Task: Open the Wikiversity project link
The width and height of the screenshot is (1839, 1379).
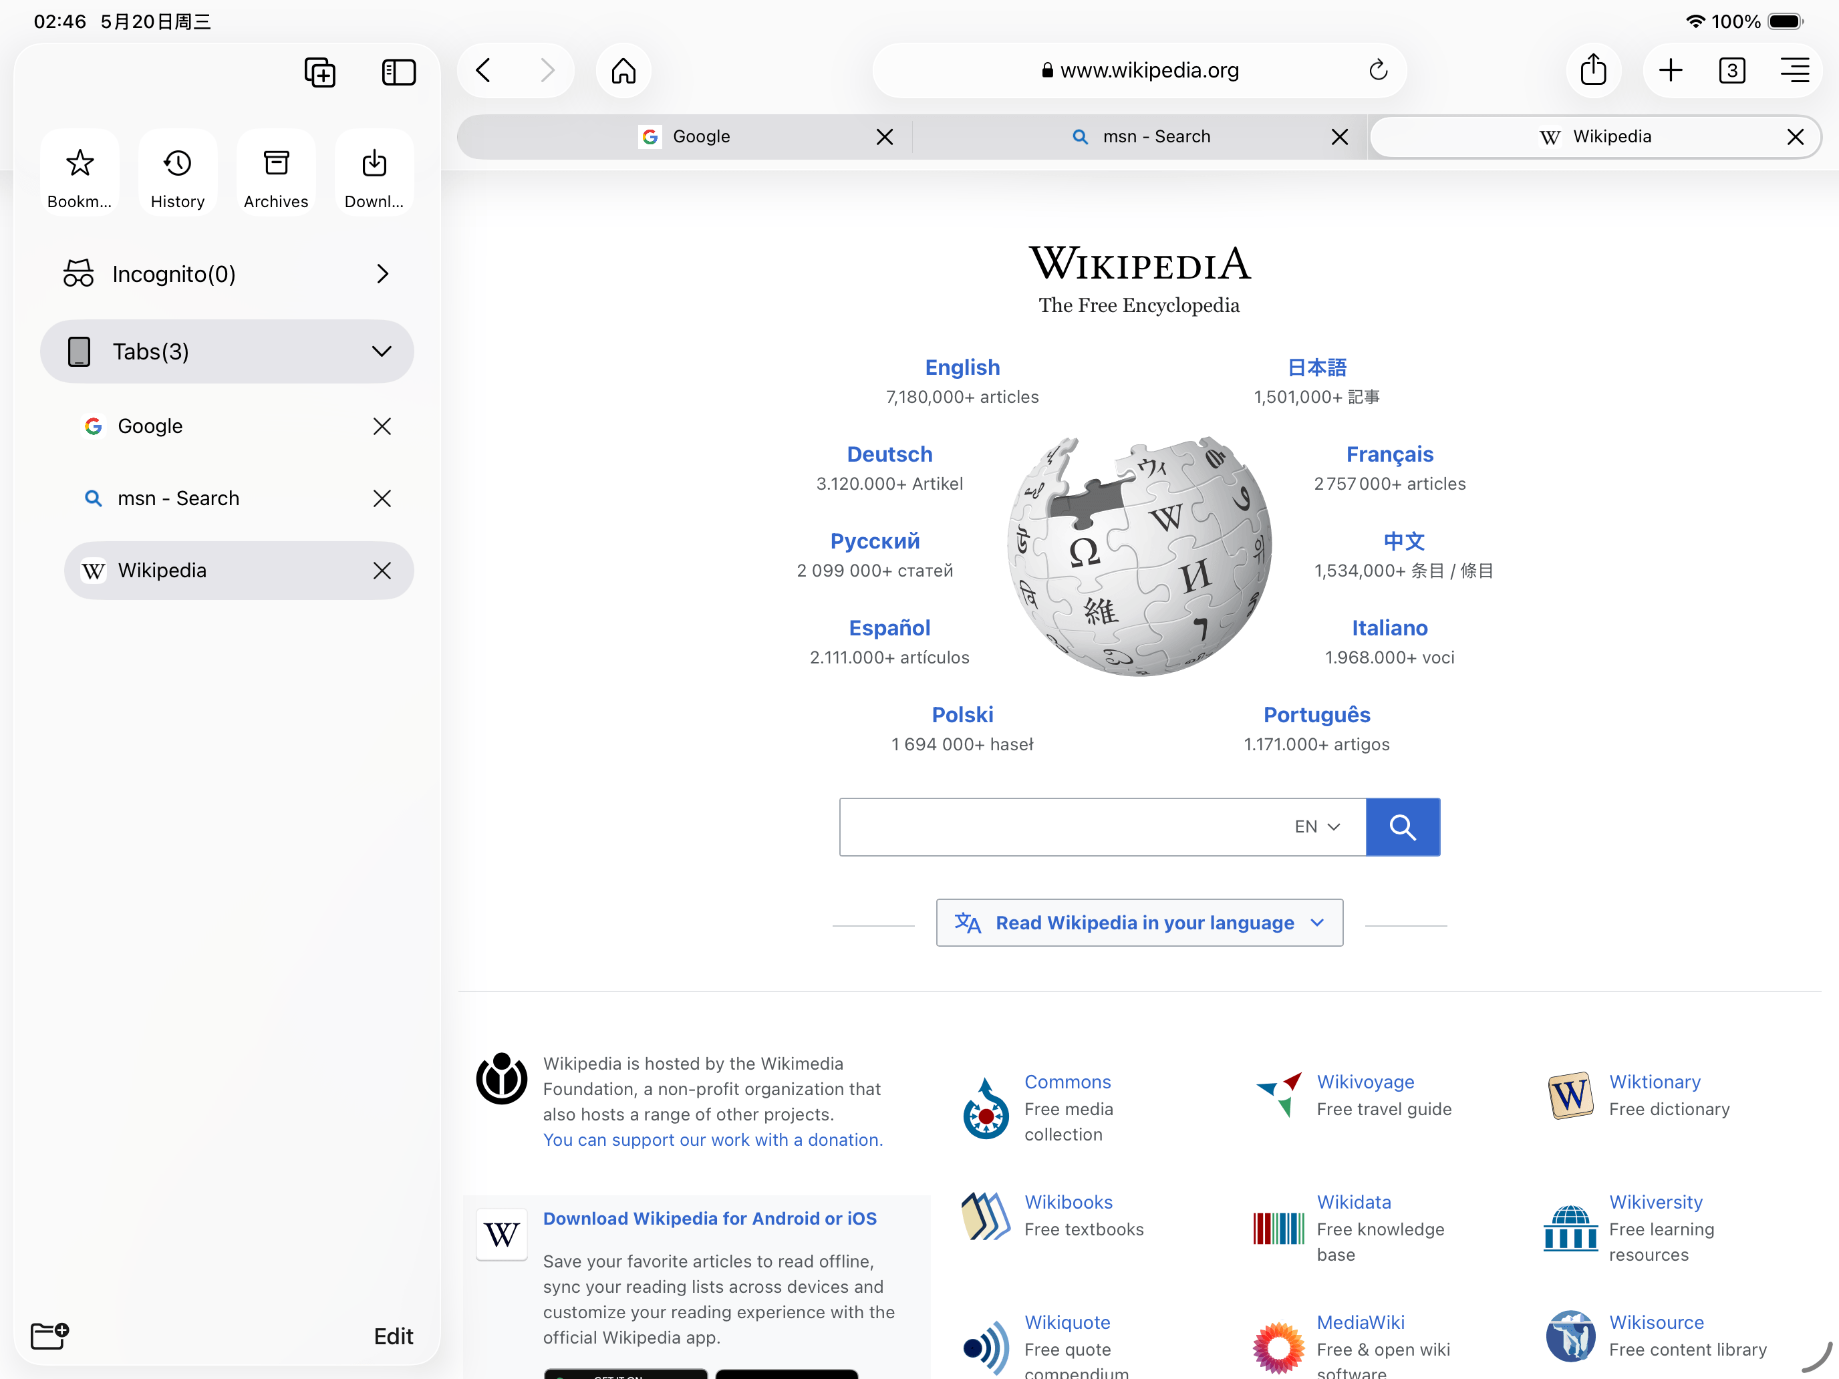Action: tap(1656, 1203)
